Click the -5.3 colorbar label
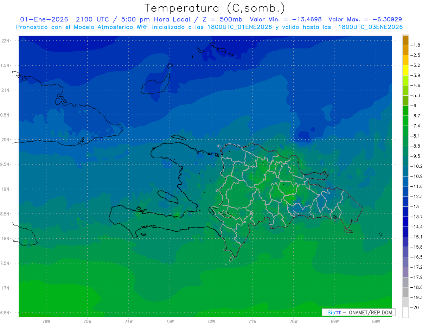Screen dimensions: 422x326 [415, 96]
